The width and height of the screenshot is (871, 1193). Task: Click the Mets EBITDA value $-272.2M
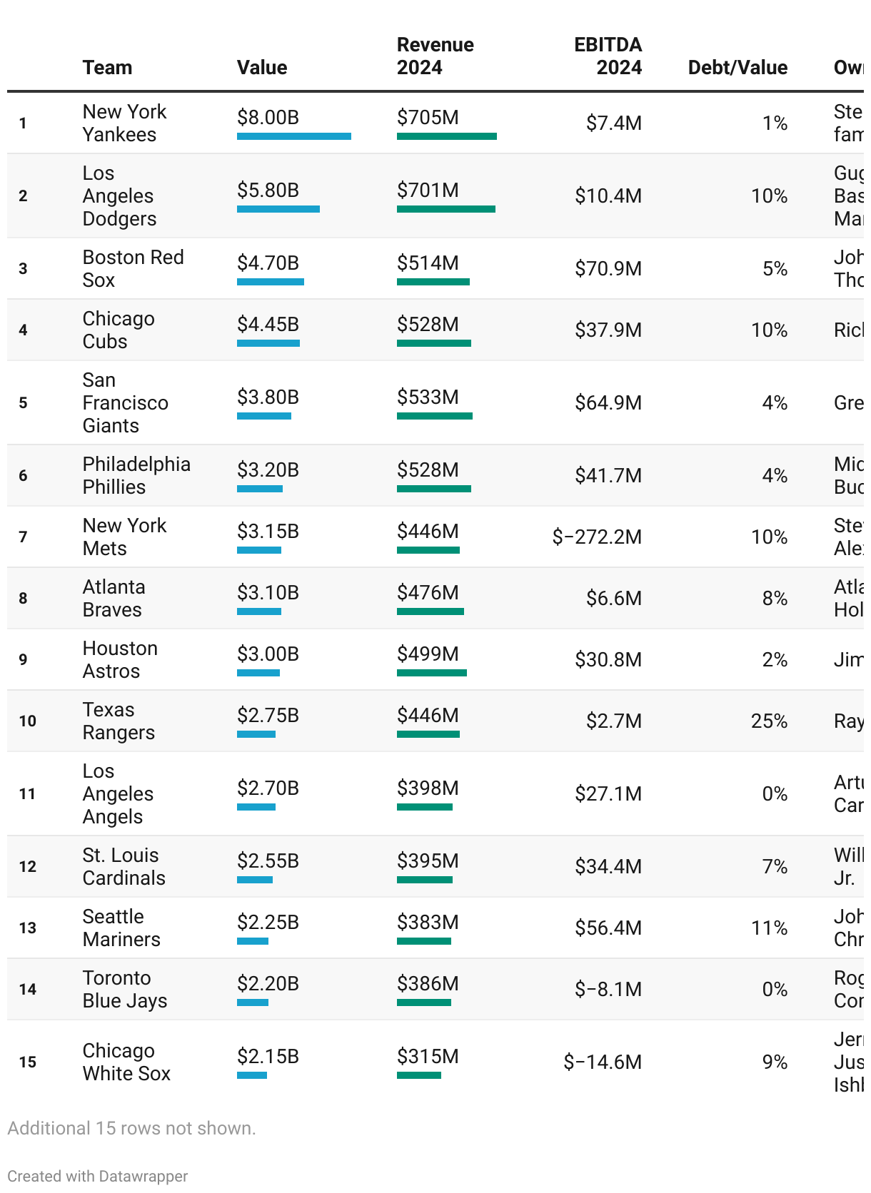click(x=597, y=537)
